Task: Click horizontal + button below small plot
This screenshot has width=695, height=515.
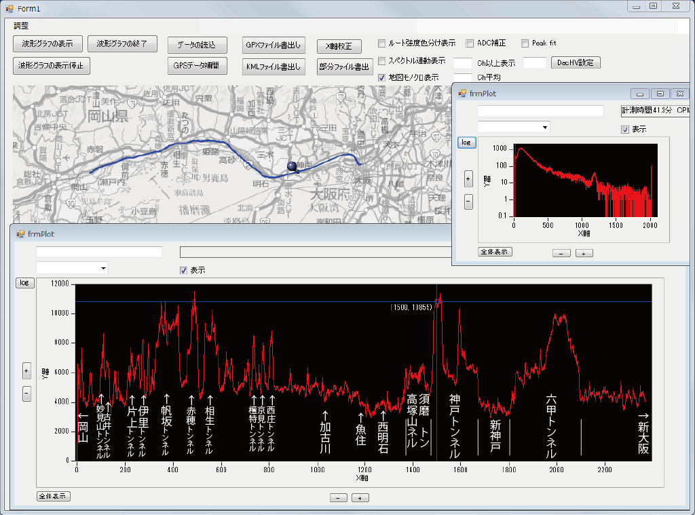Action: click(584, 253)
